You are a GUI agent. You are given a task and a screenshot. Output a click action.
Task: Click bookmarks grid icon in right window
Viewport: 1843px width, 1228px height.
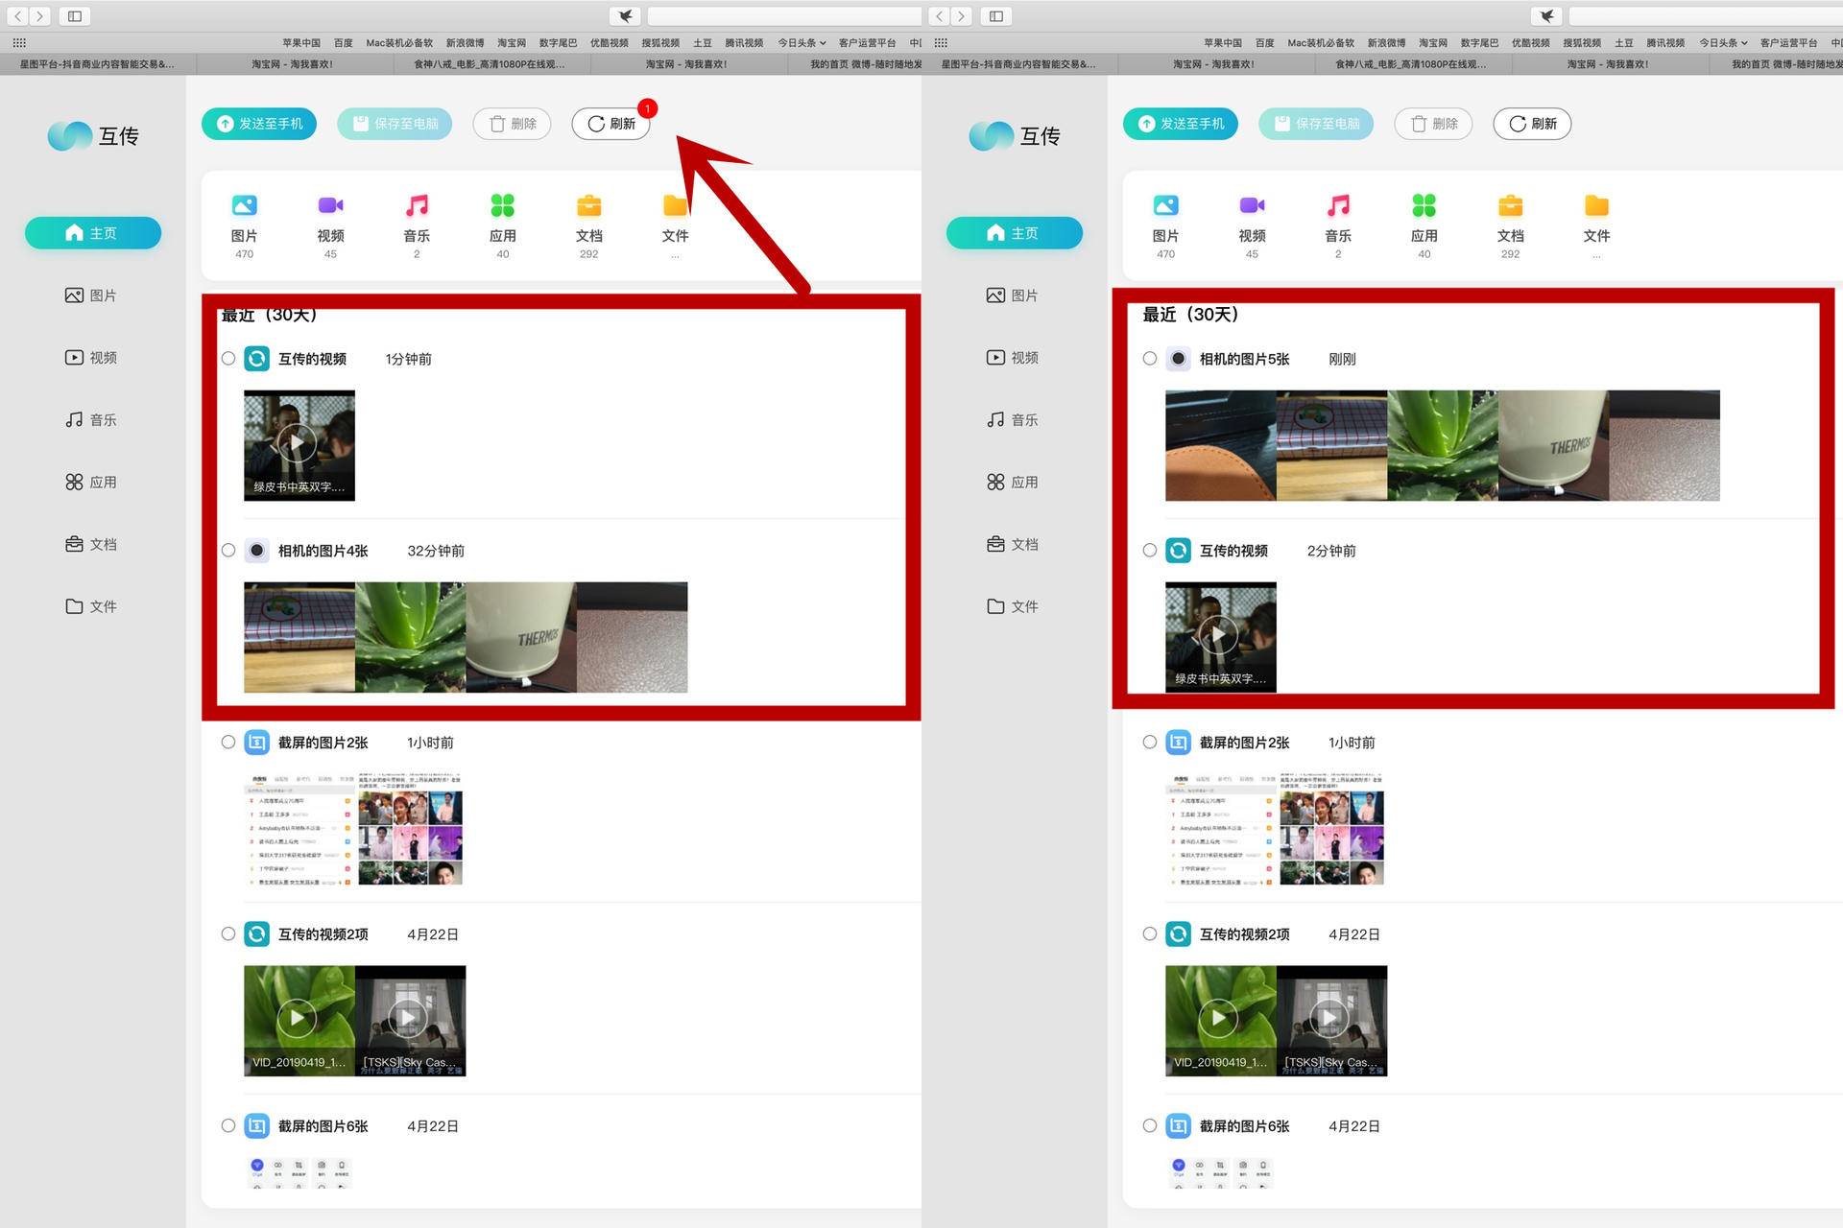941,42
